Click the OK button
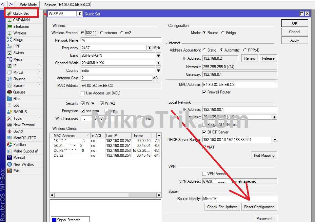The width and height of the screenshot is (315, 222). point(294,23)
